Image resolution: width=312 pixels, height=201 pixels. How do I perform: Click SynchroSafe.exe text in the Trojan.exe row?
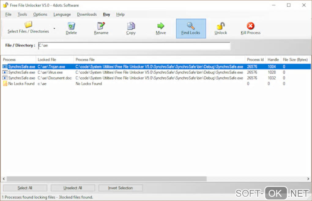click(x=22, y=66)
